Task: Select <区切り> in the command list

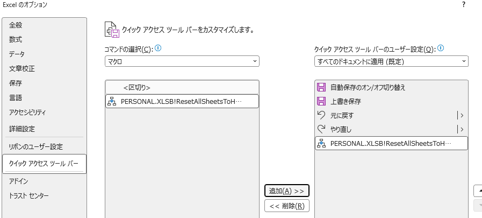Action: tap(182, 87)
